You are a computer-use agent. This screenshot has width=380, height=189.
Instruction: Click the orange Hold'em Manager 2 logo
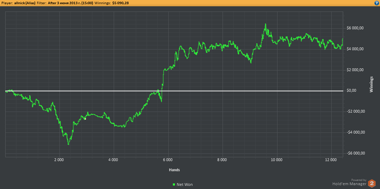pos(372,183)
